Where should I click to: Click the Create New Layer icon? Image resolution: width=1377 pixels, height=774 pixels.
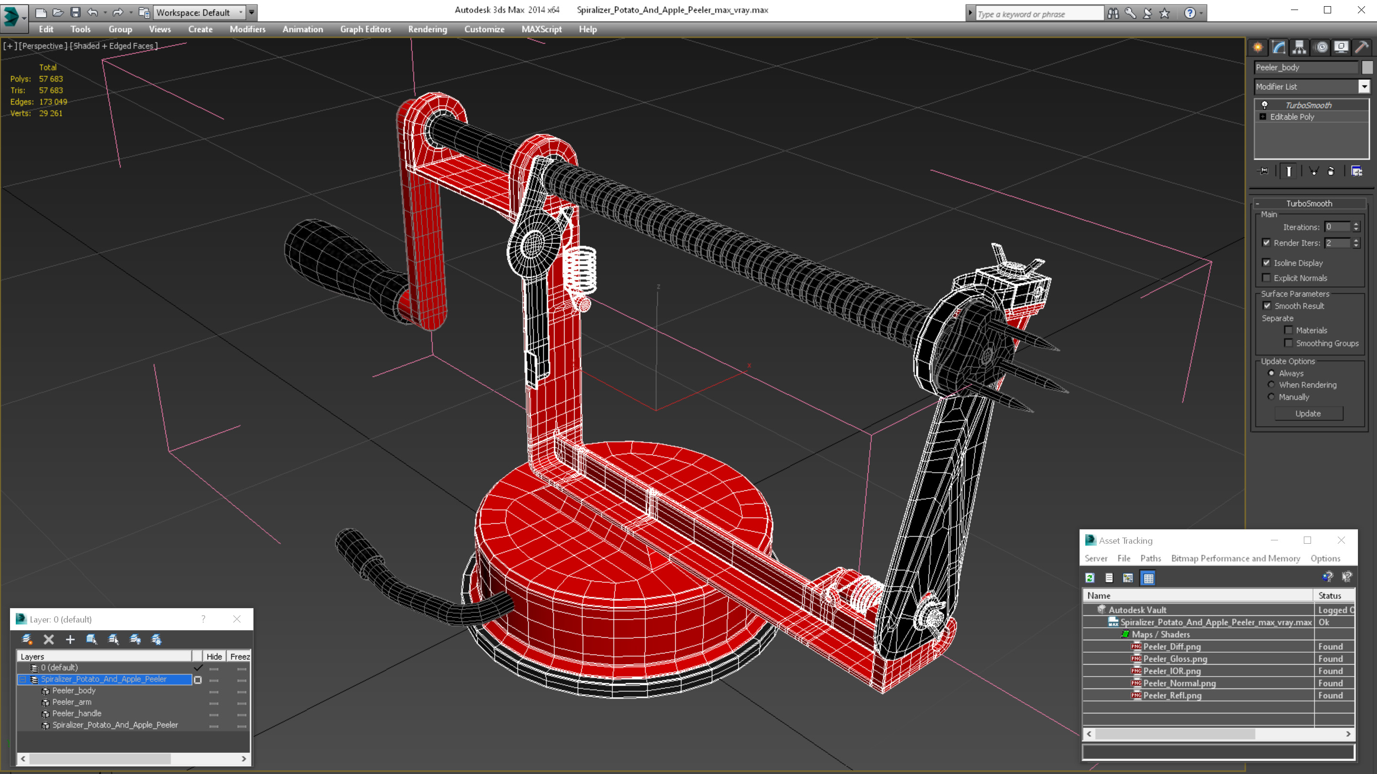[27, 639]
